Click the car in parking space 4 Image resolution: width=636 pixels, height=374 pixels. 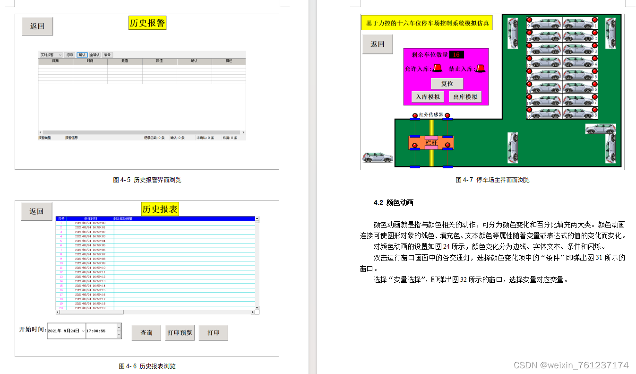tap(577, 61)
